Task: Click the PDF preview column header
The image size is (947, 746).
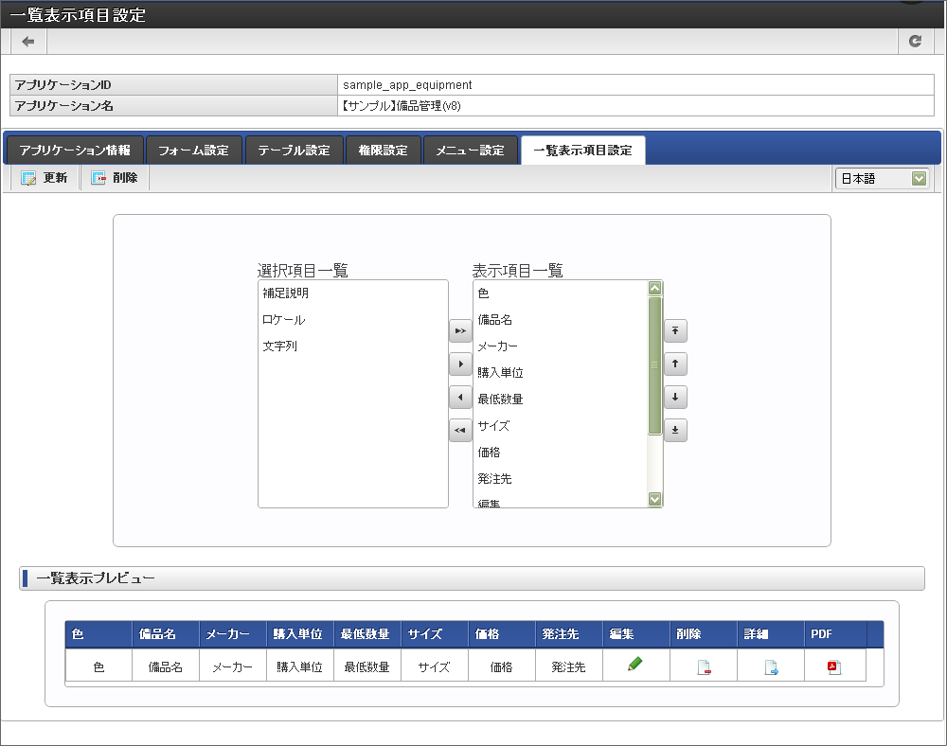Action: point(836,634)
